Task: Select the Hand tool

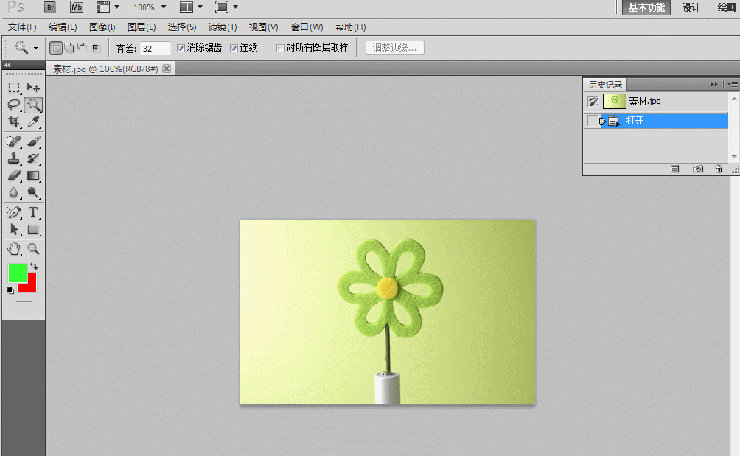Action: click(14, 249)
